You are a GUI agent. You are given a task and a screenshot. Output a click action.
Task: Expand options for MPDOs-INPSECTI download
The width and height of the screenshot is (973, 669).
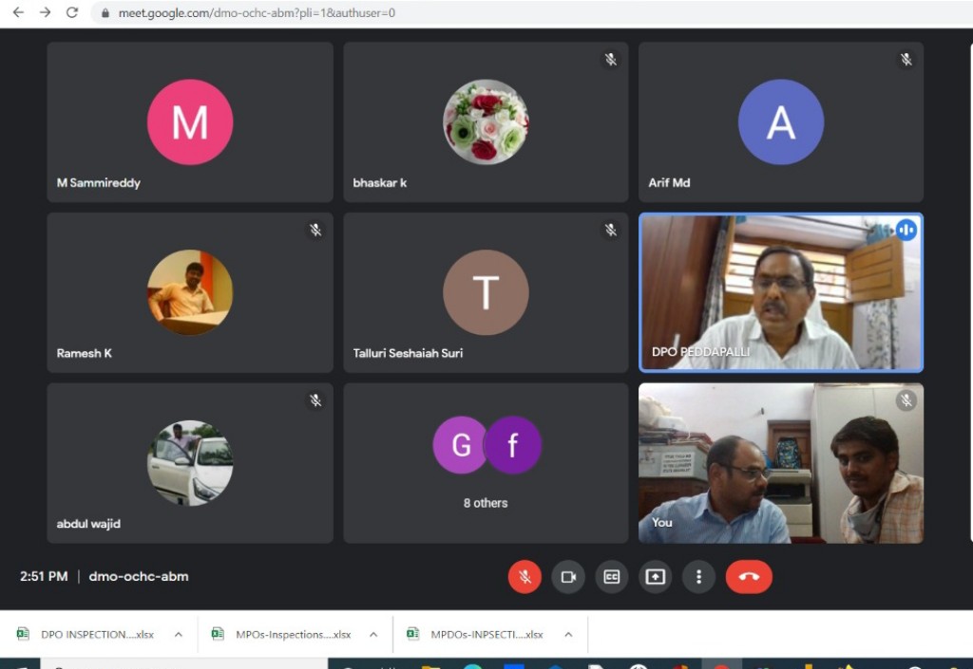click(568, 635)
